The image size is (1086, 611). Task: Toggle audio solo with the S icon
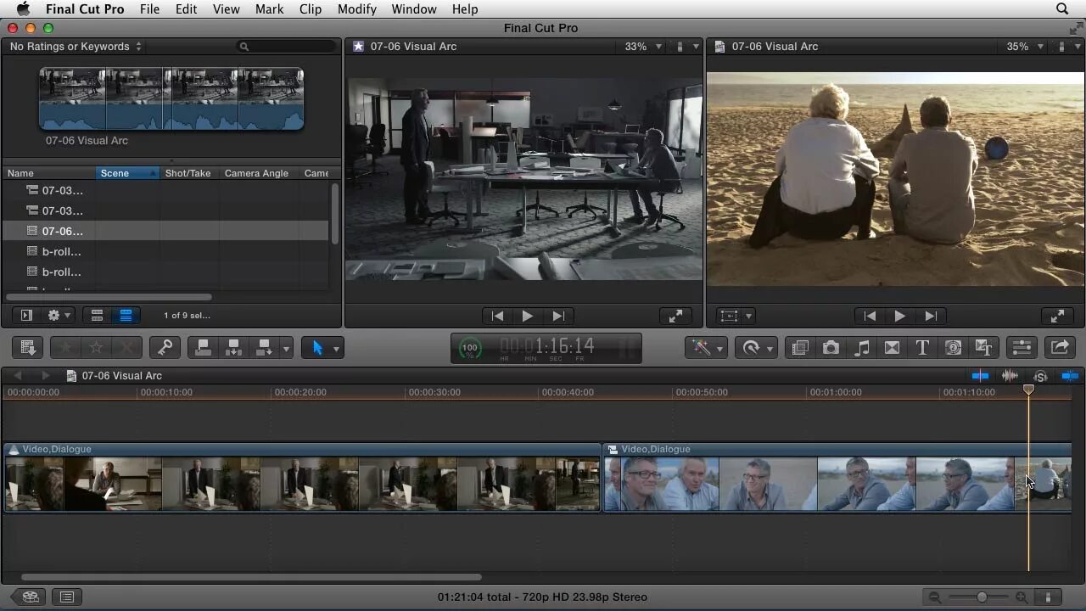point(1039,376)
